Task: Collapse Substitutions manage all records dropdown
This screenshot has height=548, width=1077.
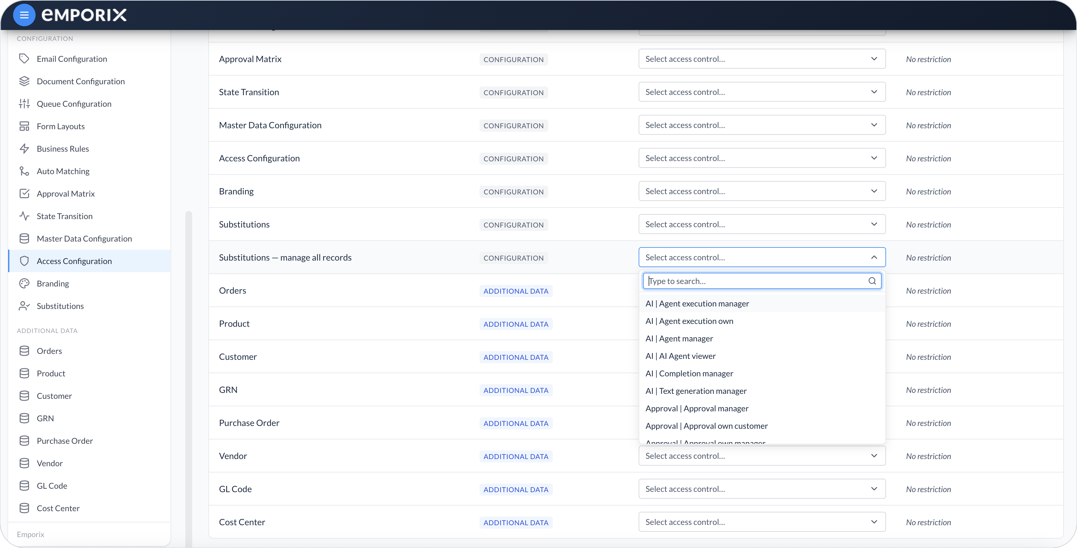Action: point(762,257)
